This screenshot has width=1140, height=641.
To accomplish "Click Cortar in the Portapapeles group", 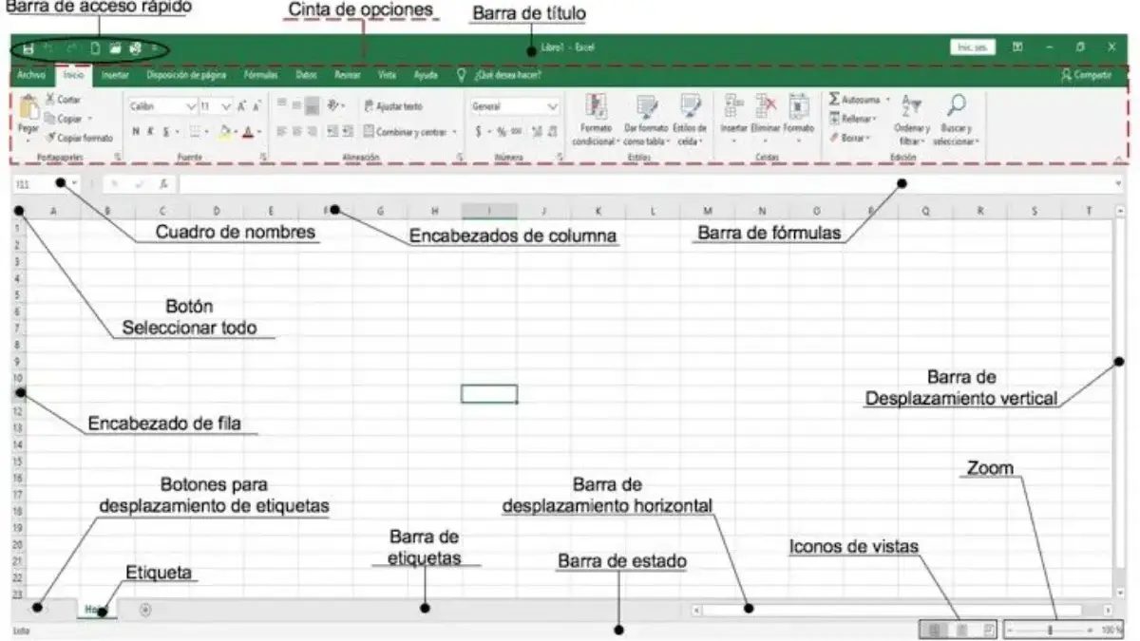I will (63, 100).
